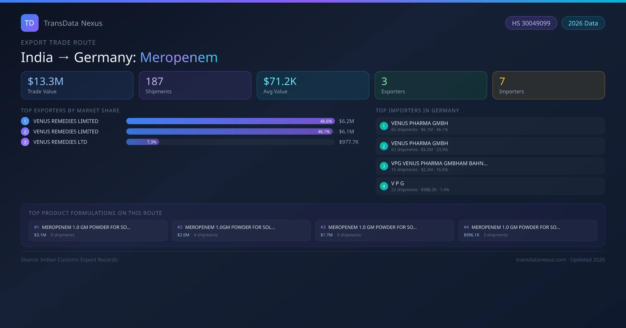Open the $13.3M Trade Value card
The width and height of the screenshot is (626, 328).
(x=77, y=85)
